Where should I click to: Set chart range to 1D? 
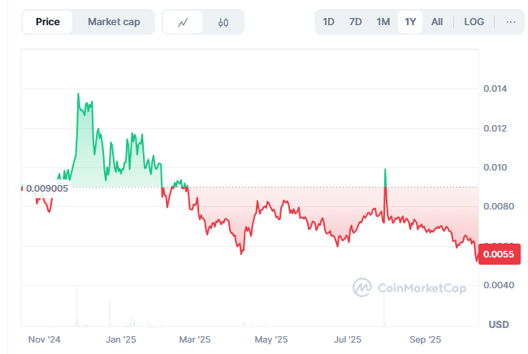point(328,22)
